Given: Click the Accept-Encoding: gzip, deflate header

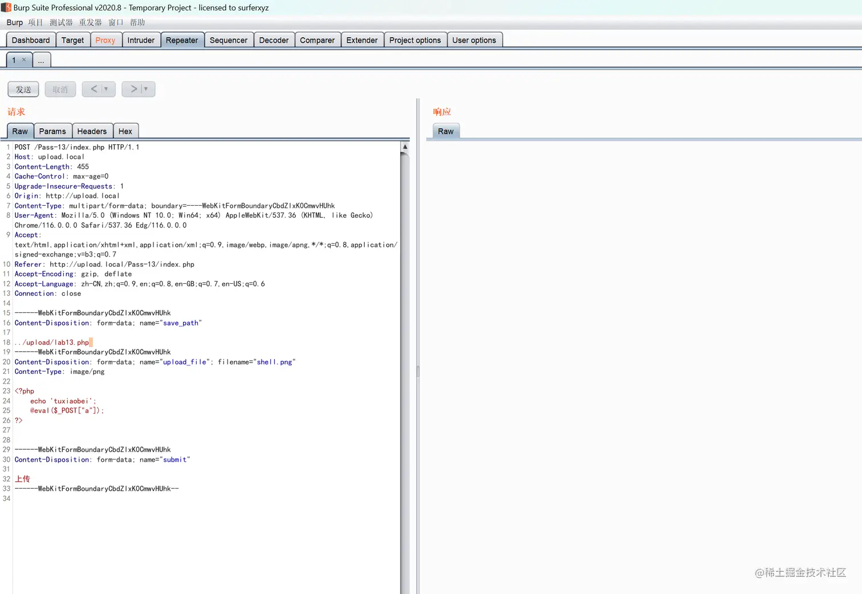Looking at the screenshot, I should click(73, 274).
